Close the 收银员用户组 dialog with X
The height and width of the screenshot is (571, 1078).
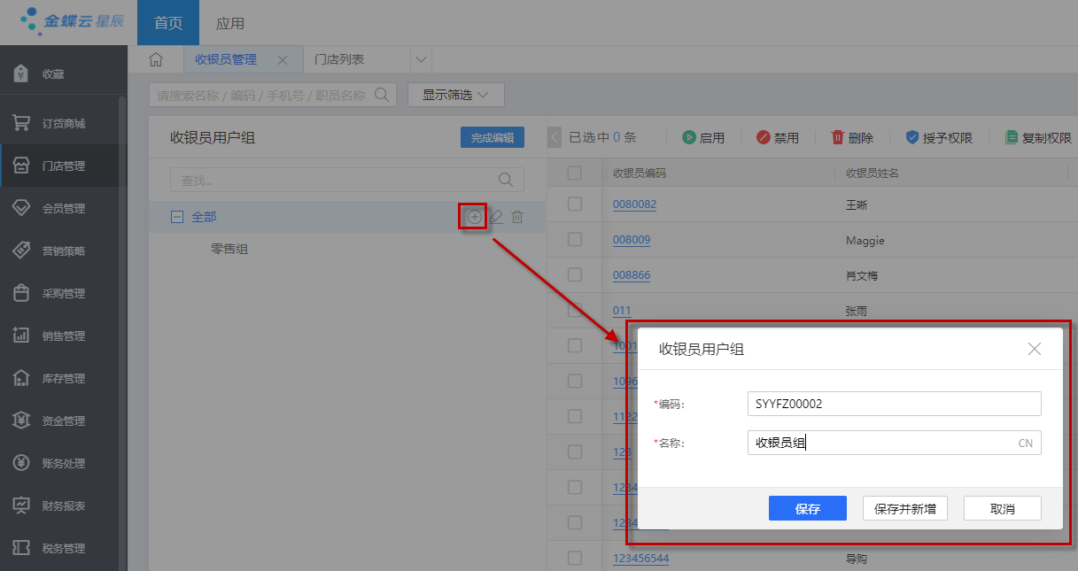tap(1034, 349)
